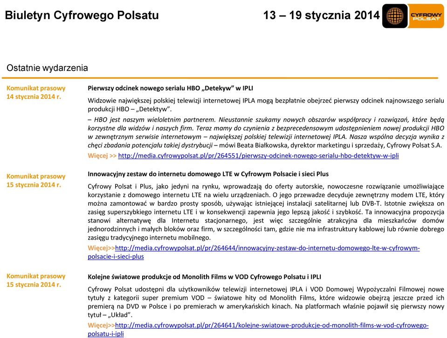Viewport: 447px width, 338px height.
Task: Open the Monolith Films VOD press link
Action: [x=258, y=330]
